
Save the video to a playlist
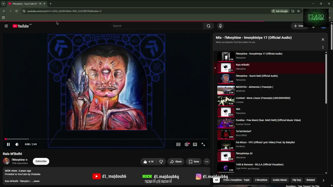(x=194, y=162)
